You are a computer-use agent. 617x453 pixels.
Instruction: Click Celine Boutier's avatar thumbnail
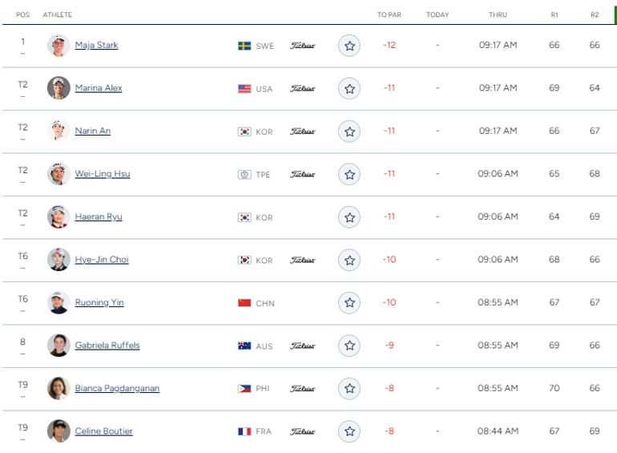[x=58, y=431]
